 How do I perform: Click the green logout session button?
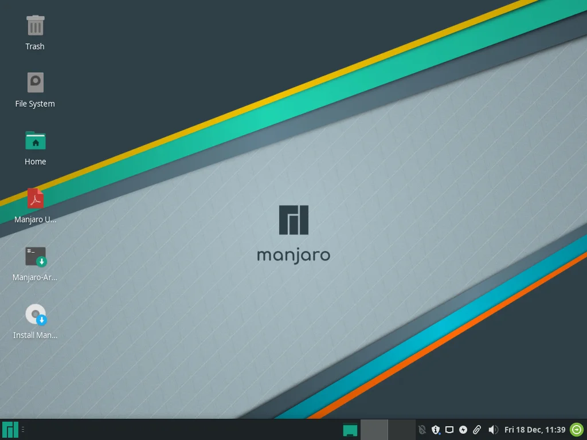577,430
